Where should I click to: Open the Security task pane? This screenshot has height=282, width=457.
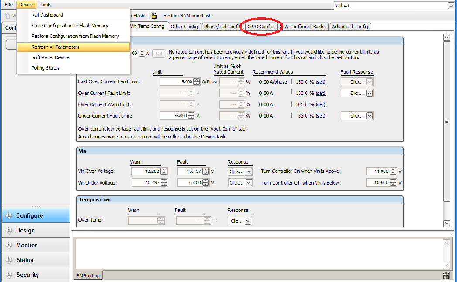pyautogui.click(x=36, y=275)
